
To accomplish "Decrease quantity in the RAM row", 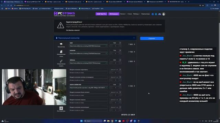I will click(111, 63).
